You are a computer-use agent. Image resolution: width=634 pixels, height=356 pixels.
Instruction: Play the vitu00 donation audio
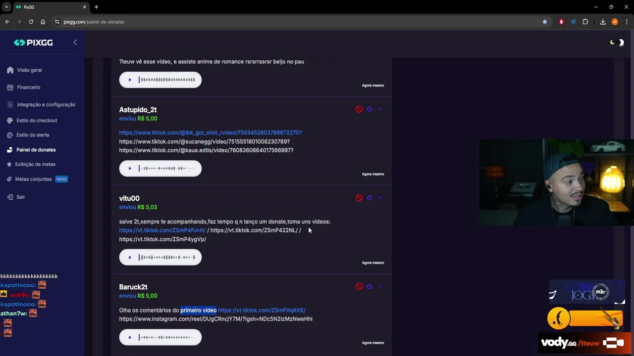130,257
